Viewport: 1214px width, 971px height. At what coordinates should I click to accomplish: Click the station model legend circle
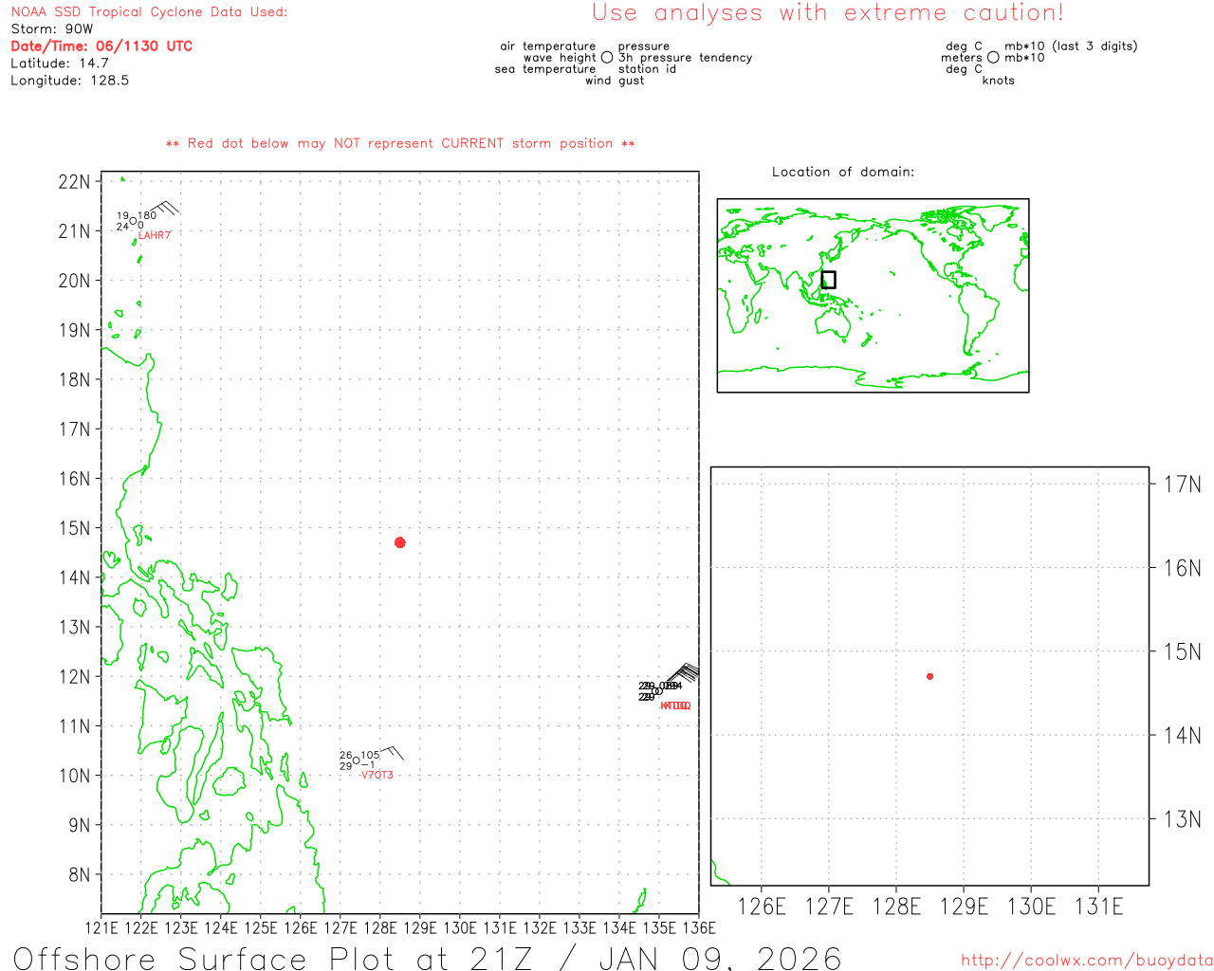pos(607,58)
